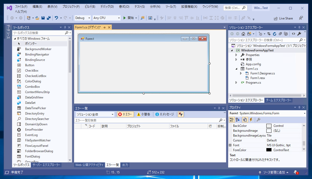Click the Open File folder icon

(37, 18)
